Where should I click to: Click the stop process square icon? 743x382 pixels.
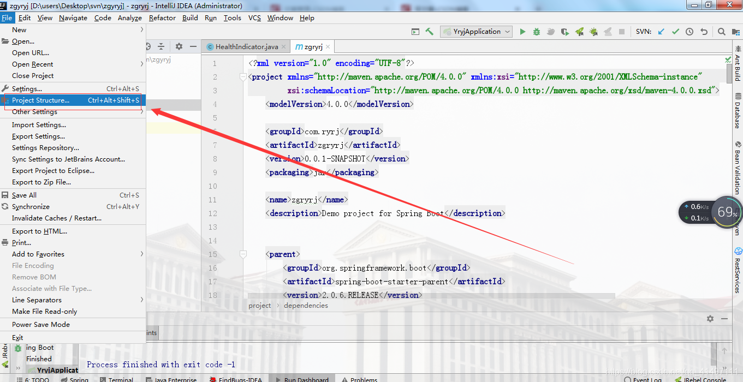click(x=622, y=32)
